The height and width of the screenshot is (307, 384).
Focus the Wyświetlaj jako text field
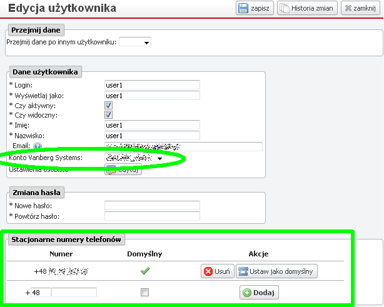(152, 96)
